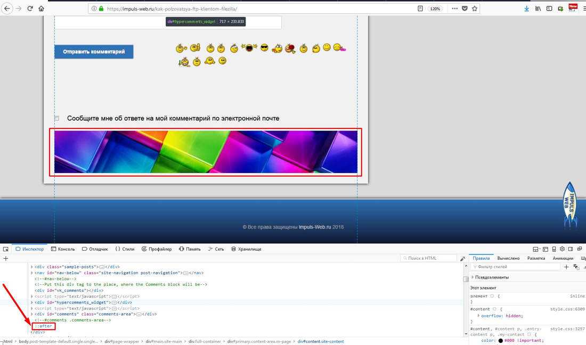The width and height of the screenshot is (586, 345).
Task: Tick the email reply notification checkbox
Action: click(57, 118)
